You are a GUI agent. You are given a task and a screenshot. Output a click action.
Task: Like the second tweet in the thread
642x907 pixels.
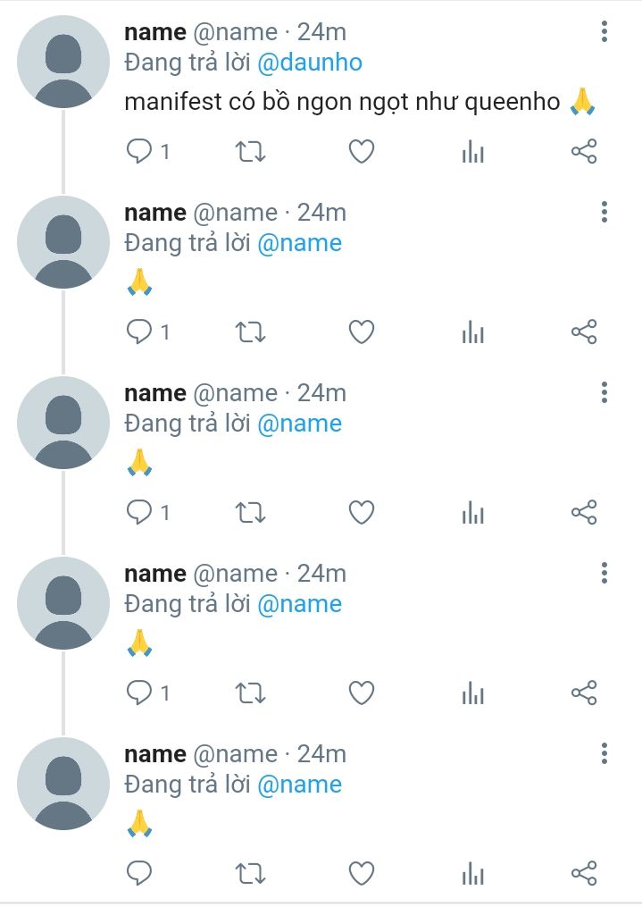tap(362, 332)
